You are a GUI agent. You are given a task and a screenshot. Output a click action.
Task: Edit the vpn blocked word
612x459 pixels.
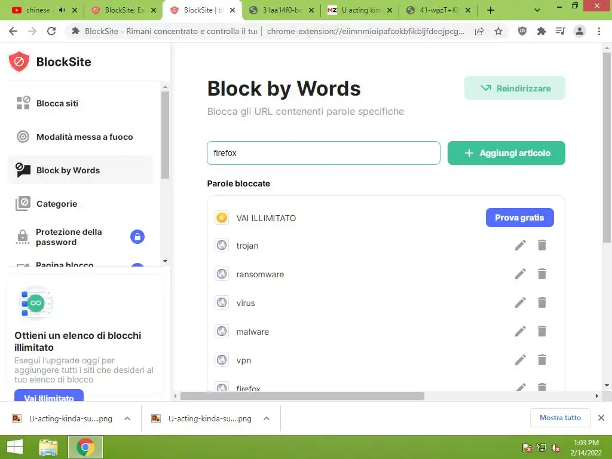521,360
